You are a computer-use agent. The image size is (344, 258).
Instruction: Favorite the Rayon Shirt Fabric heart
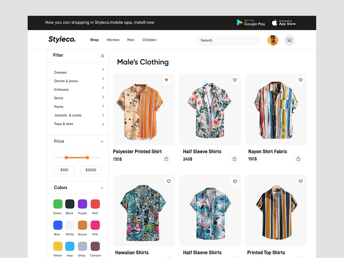301,80
